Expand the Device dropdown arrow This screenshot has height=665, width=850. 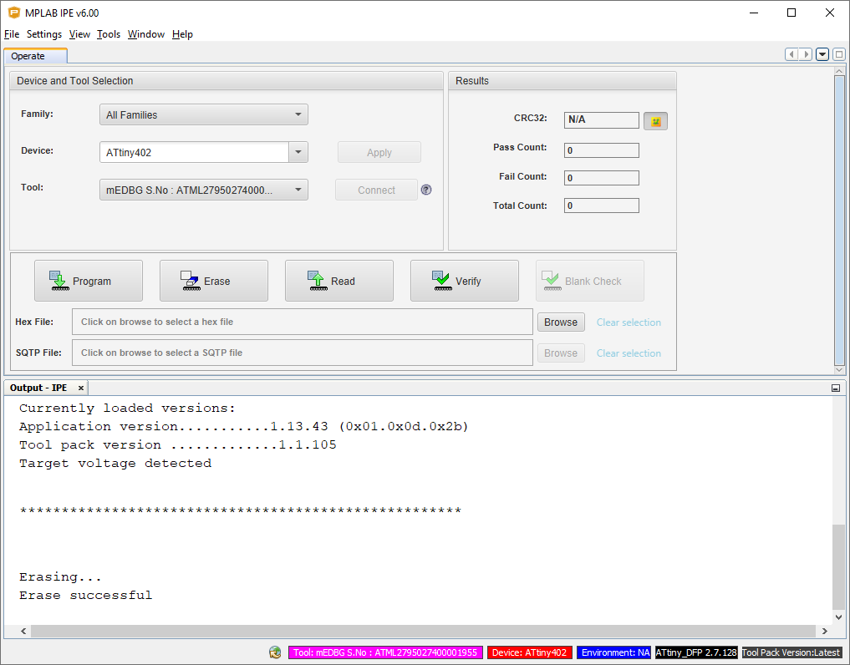click(298, 152)
